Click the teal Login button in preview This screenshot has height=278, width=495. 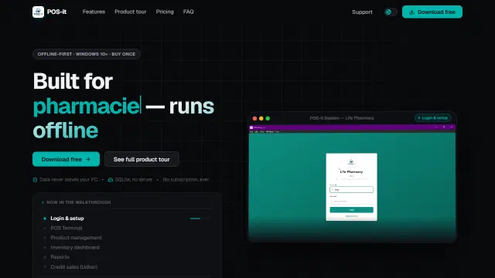351,209
